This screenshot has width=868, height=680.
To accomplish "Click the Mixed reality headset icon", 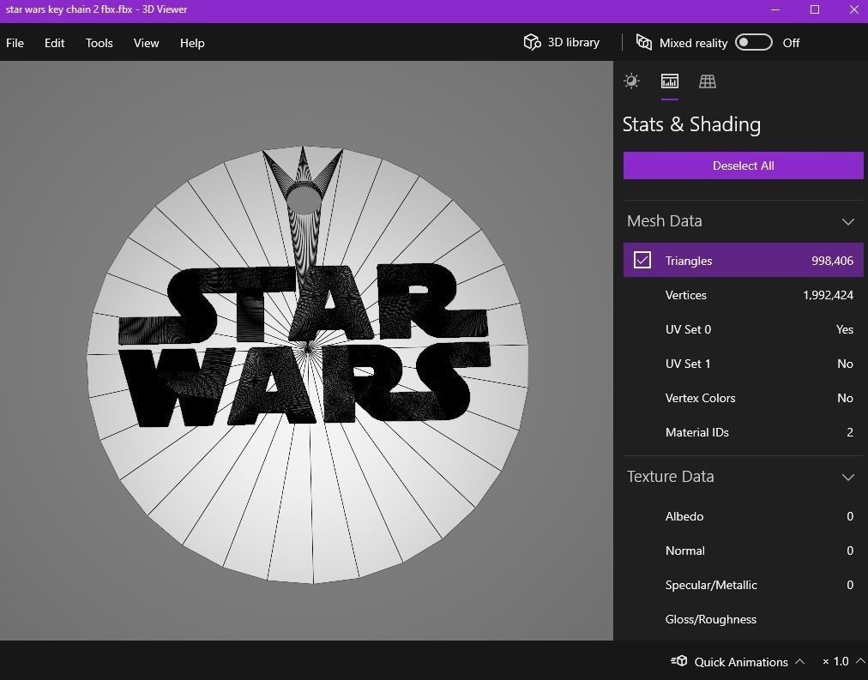I will [643, 42].
